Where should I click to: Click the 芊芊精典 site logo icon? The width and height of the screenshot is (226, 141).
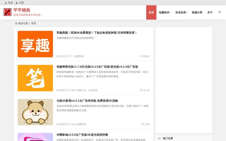tap(8, 12)
